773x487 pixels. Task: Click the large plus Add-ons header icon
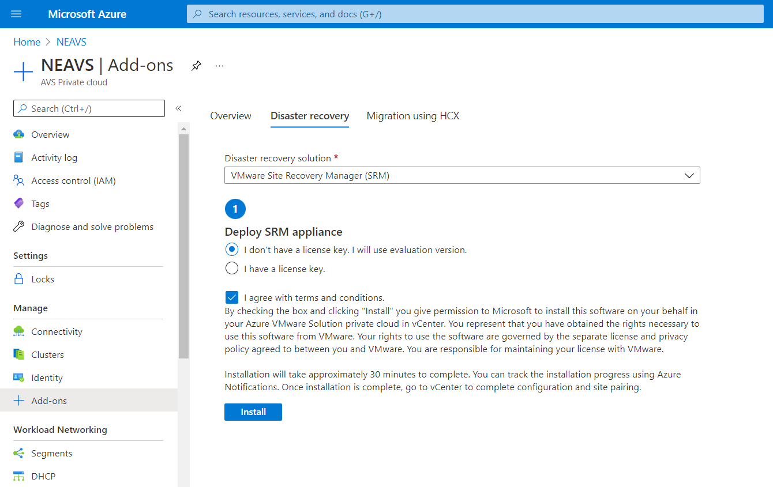(x=23, y=72)
